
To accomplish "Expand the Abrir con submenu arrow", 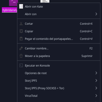I will click(x=96, y=14).
